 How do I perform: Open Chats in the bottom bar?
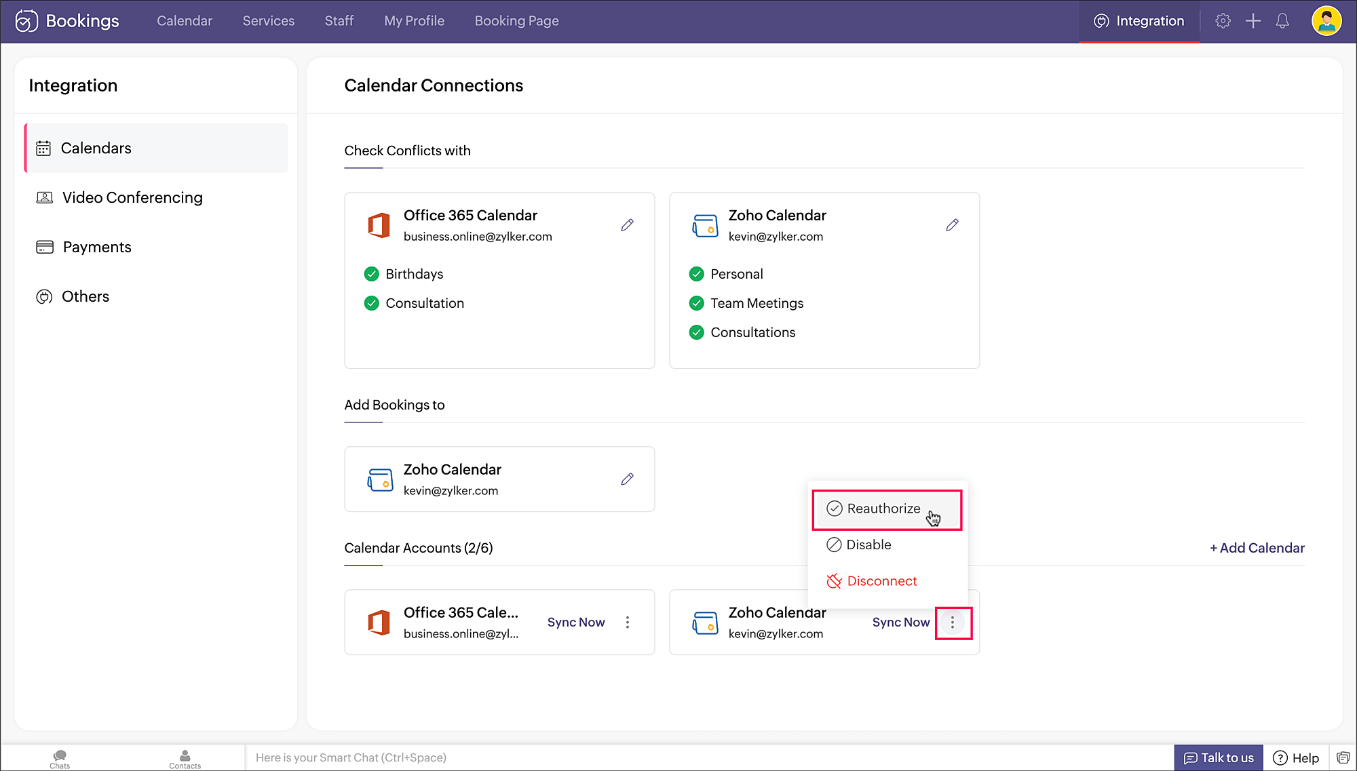pos(60,759)
